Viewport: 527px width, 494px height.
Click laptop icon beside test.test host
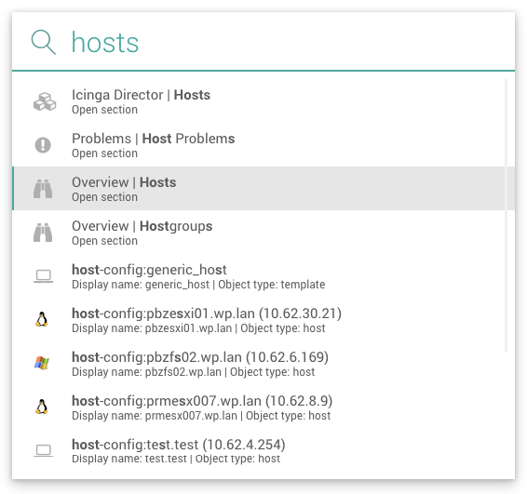point(43,450)
